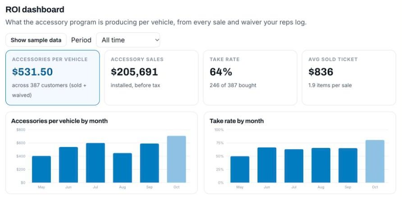
Task: Select the Avg Sold Ticket card
Action: [349, 77]
